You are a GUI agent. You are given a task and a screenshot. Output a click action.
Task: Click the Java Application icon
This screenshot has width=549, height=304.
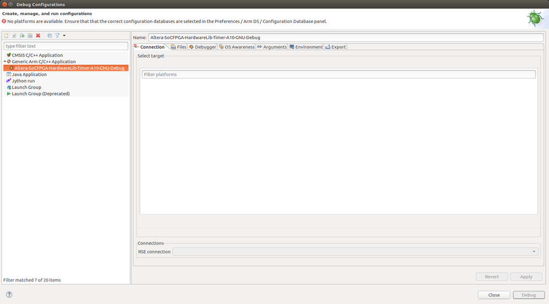tap(9, 75)
